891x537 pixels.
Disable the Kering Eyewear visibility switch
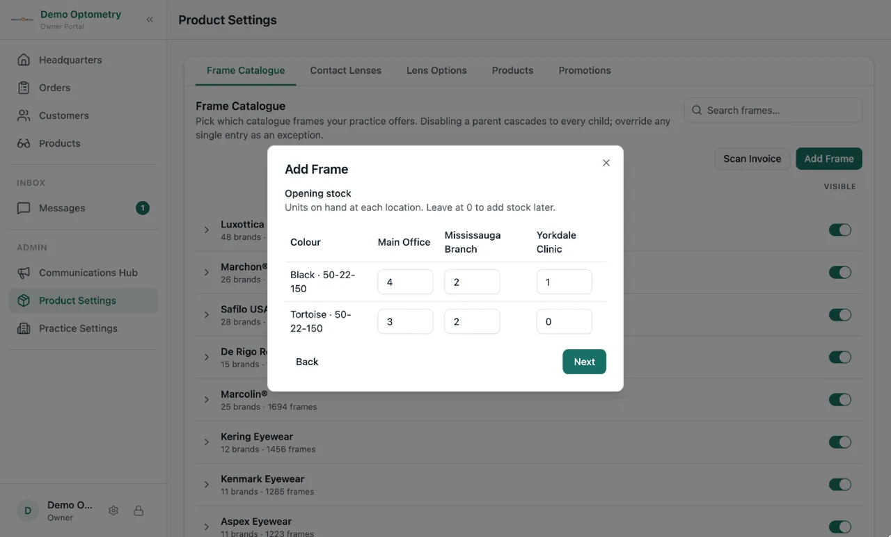(x=840, y=442)
